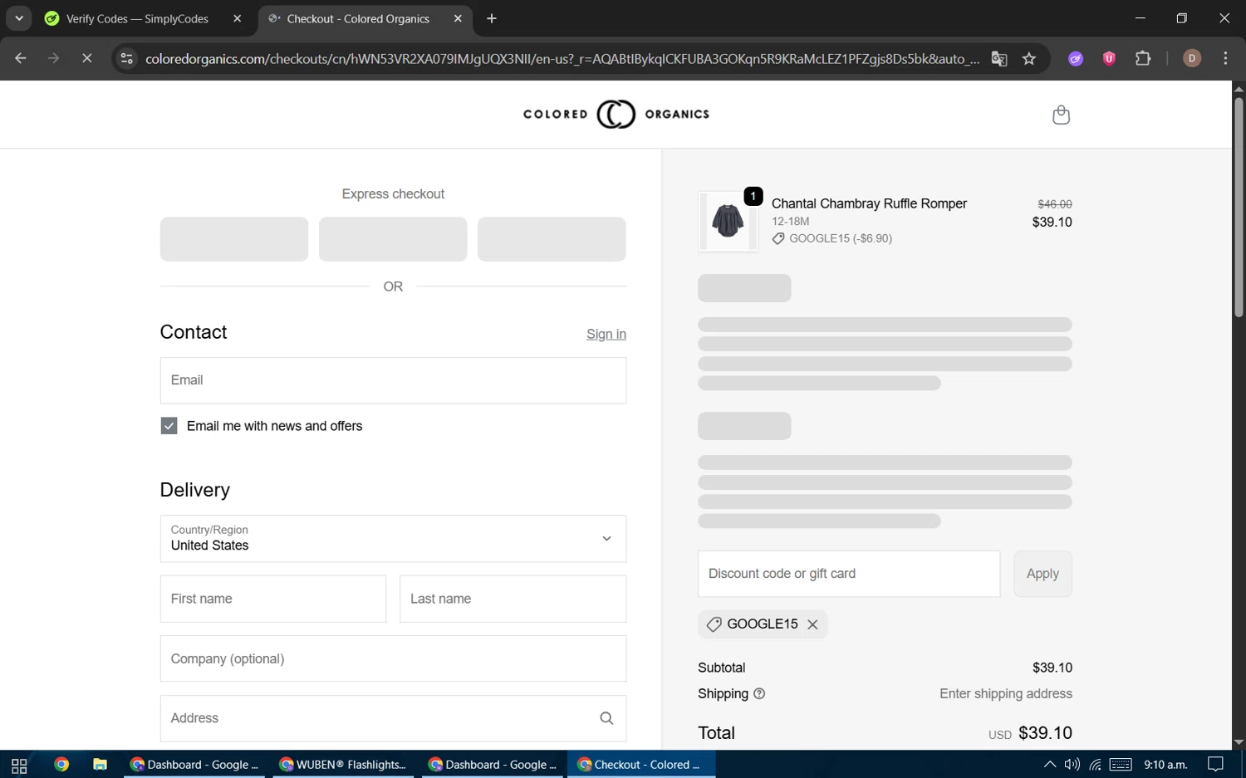Viewport: 1246px width, 778px height.
Task: Focus the Email input field
Action: [393, 380]
